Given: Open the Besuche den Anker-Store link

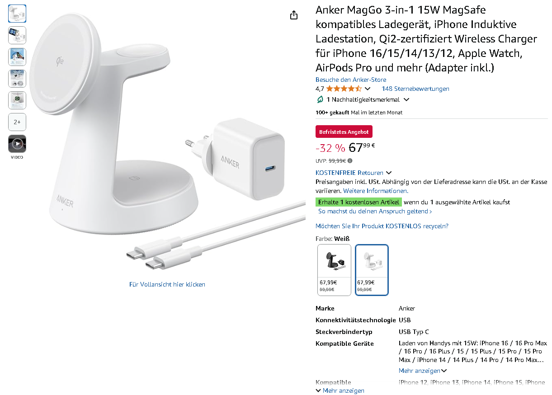Looking at the screenshot, I should point(351,80).
